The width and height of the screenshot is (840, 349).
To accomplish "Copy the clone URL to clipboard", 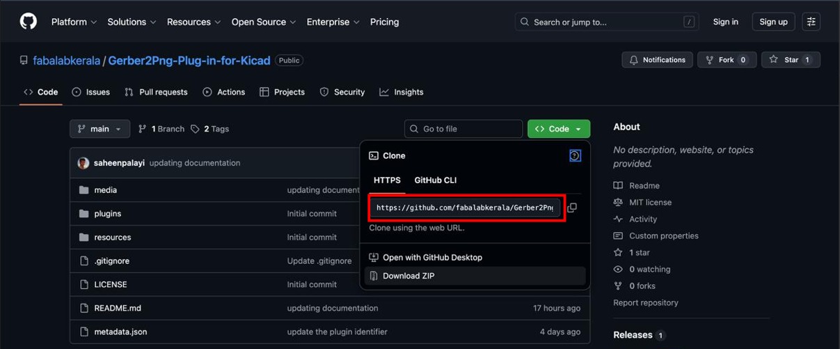I will click(572, 208).
